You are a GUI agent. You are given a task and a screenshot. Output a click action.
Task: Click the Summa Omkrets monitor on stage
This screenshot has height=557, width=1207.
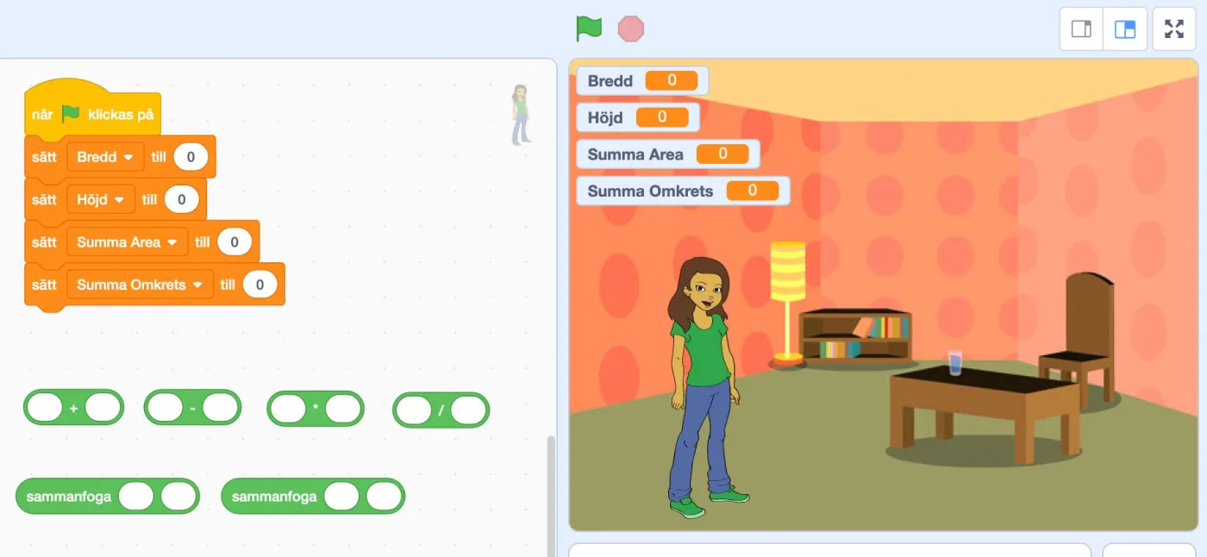[683, 191]
